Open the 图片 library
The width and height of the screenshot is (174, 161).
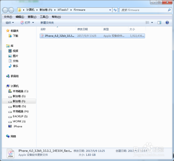click(15, 56)
